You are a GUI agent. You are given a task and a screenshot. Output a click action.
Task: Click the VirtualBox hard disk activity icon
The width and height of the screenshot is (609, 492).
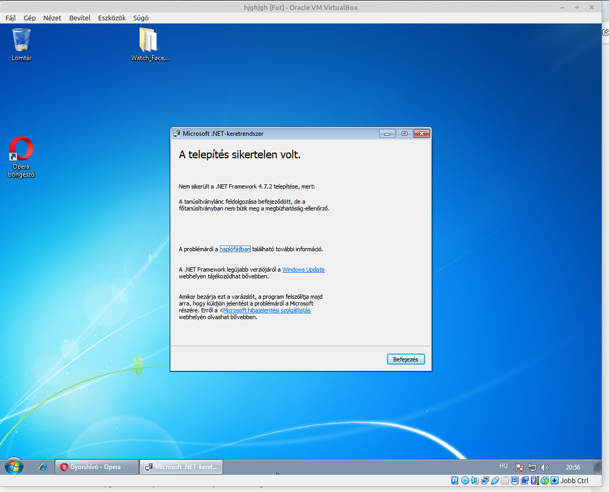pyautogui.click(x=455, y=481)
